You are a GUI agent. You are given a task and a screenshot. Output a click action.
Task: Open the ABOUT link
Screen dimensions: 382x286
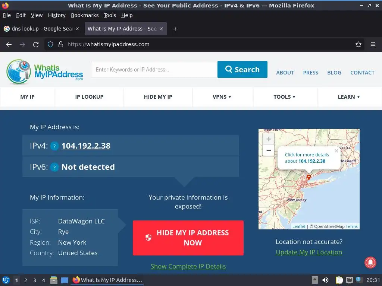(285, 73)
